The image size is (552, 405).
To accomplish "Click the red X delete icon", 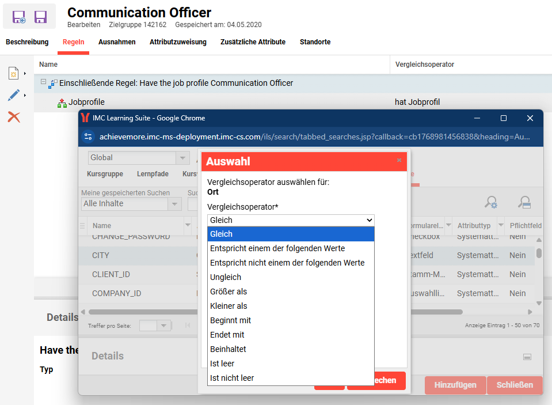I will 14,117.
